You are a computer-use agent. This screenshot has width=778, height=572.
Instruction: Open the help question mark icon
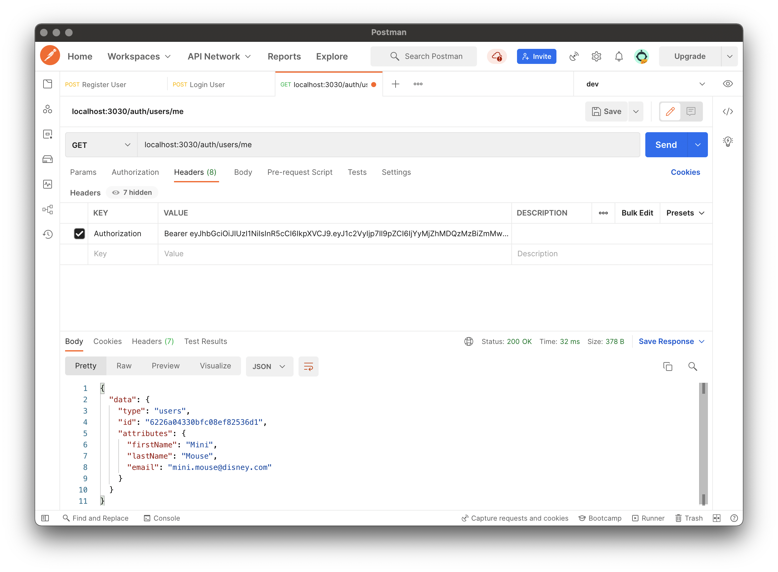click(734, 518)
